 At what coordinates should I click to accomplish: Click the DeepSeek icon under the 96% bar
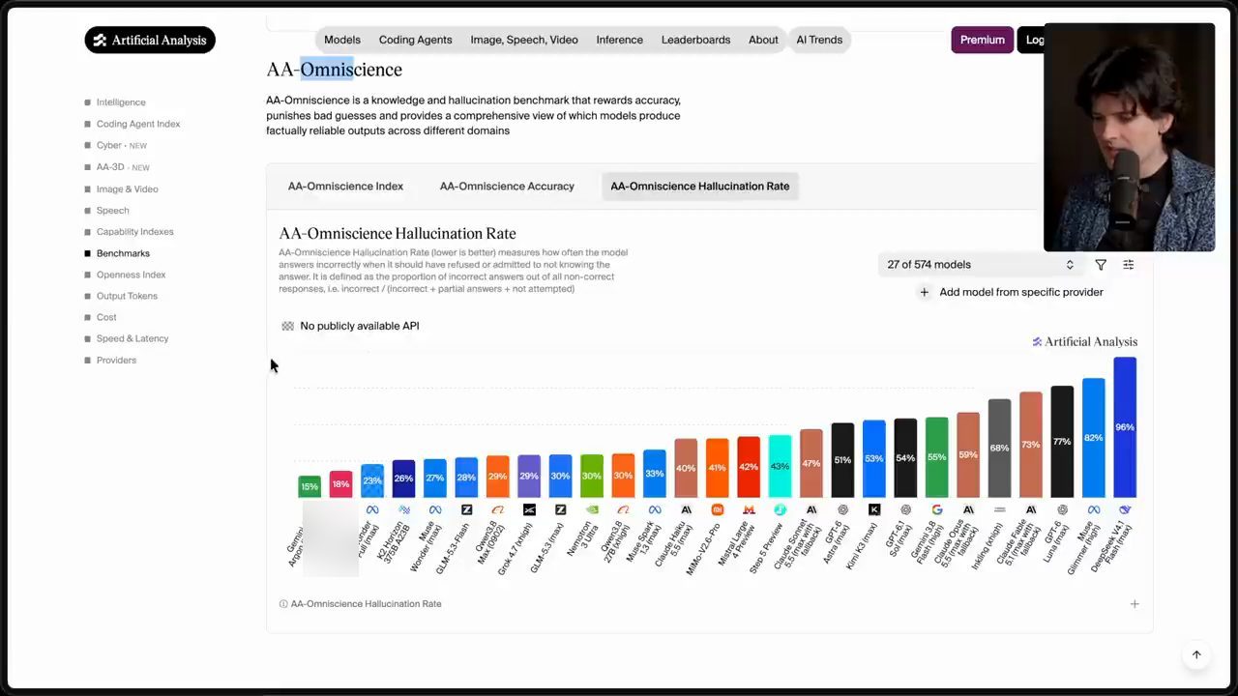pos(1125,509)
